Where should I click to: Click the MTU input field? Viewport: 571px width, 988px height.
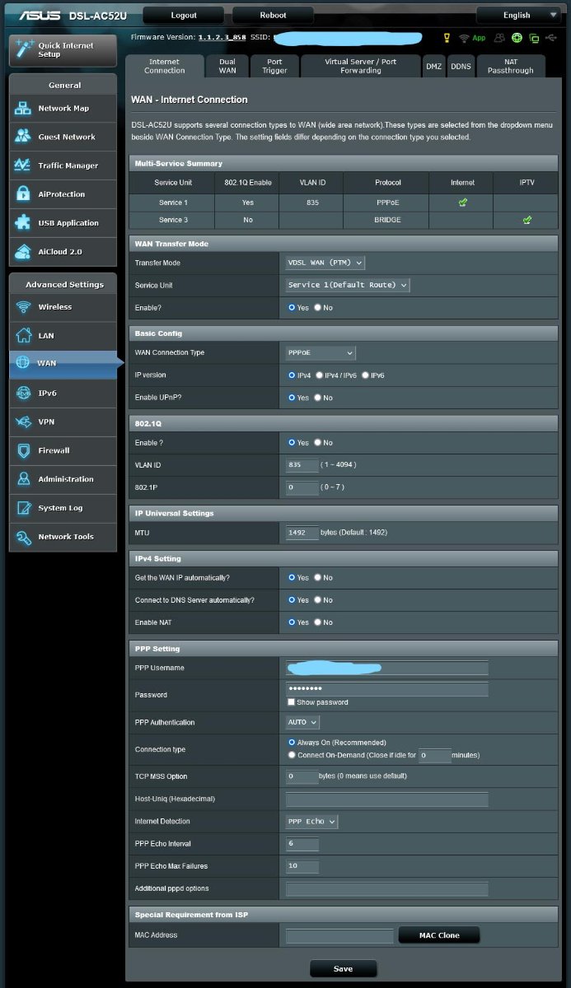coord(302,533)
